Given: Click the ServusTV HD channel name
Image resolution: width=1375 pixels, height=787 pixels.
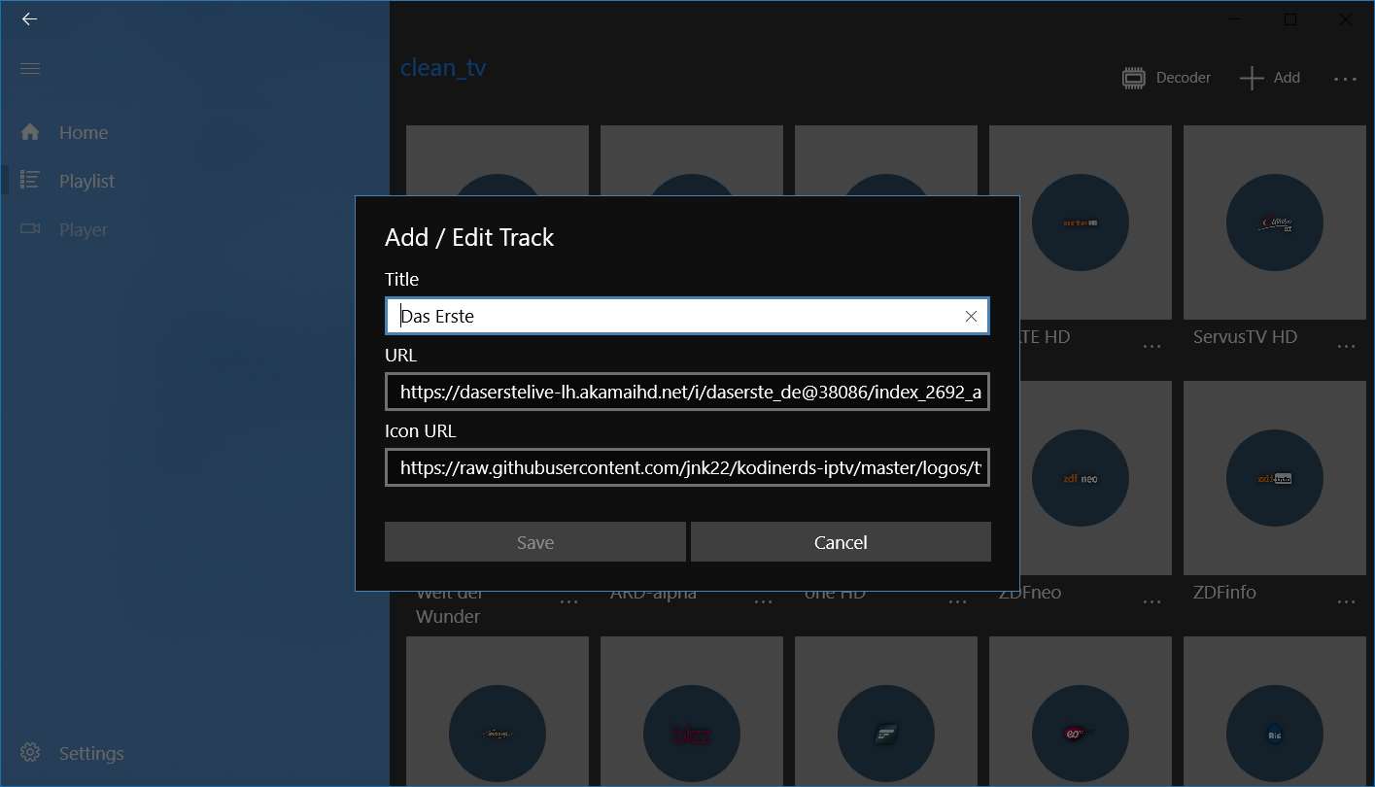Looking at the screenshot, I should (1245, 337).
